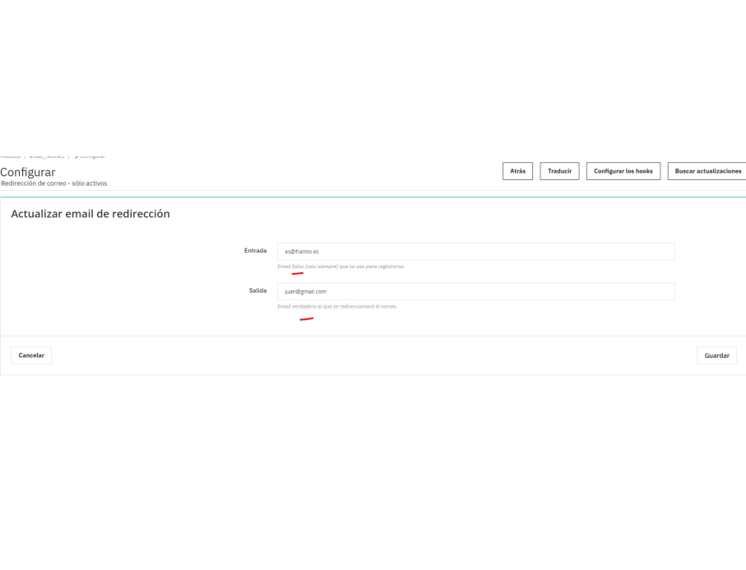
Task: Select subtitle 'Redirección de correo - sólo activos'
Action: pyautogui.click(x=53, y=183)
